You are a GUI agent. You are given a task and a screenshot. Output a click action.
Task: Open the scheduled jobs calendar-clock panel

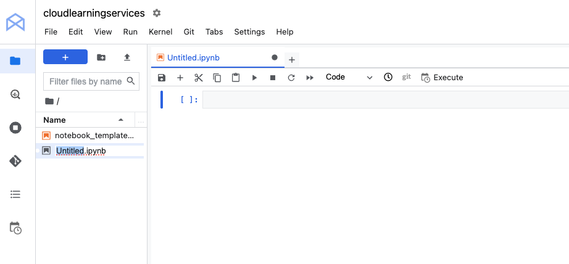click(x=15, y=228)
